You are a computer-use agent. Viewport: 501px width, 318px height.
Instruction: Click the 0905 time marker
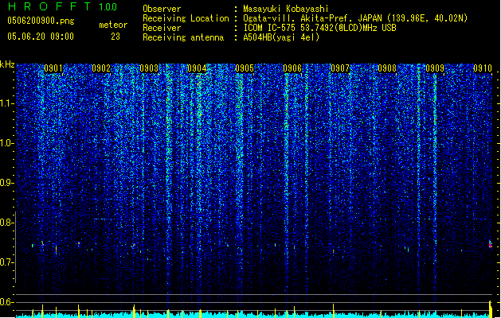(245, 68)
